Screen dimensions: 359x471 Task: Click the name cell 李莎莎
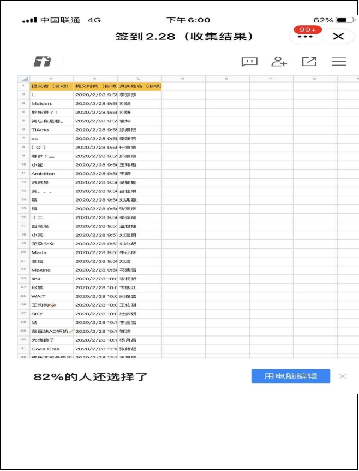click(140, 95)
